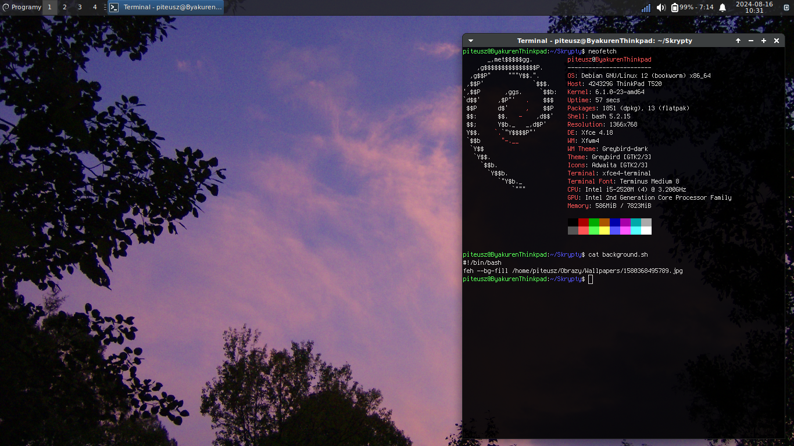The width and height of the screenshot is (794, 446).
Task: Click the red 'piteusz@ByakurenThinkpad' neofetch header
Action: (610, 60)
